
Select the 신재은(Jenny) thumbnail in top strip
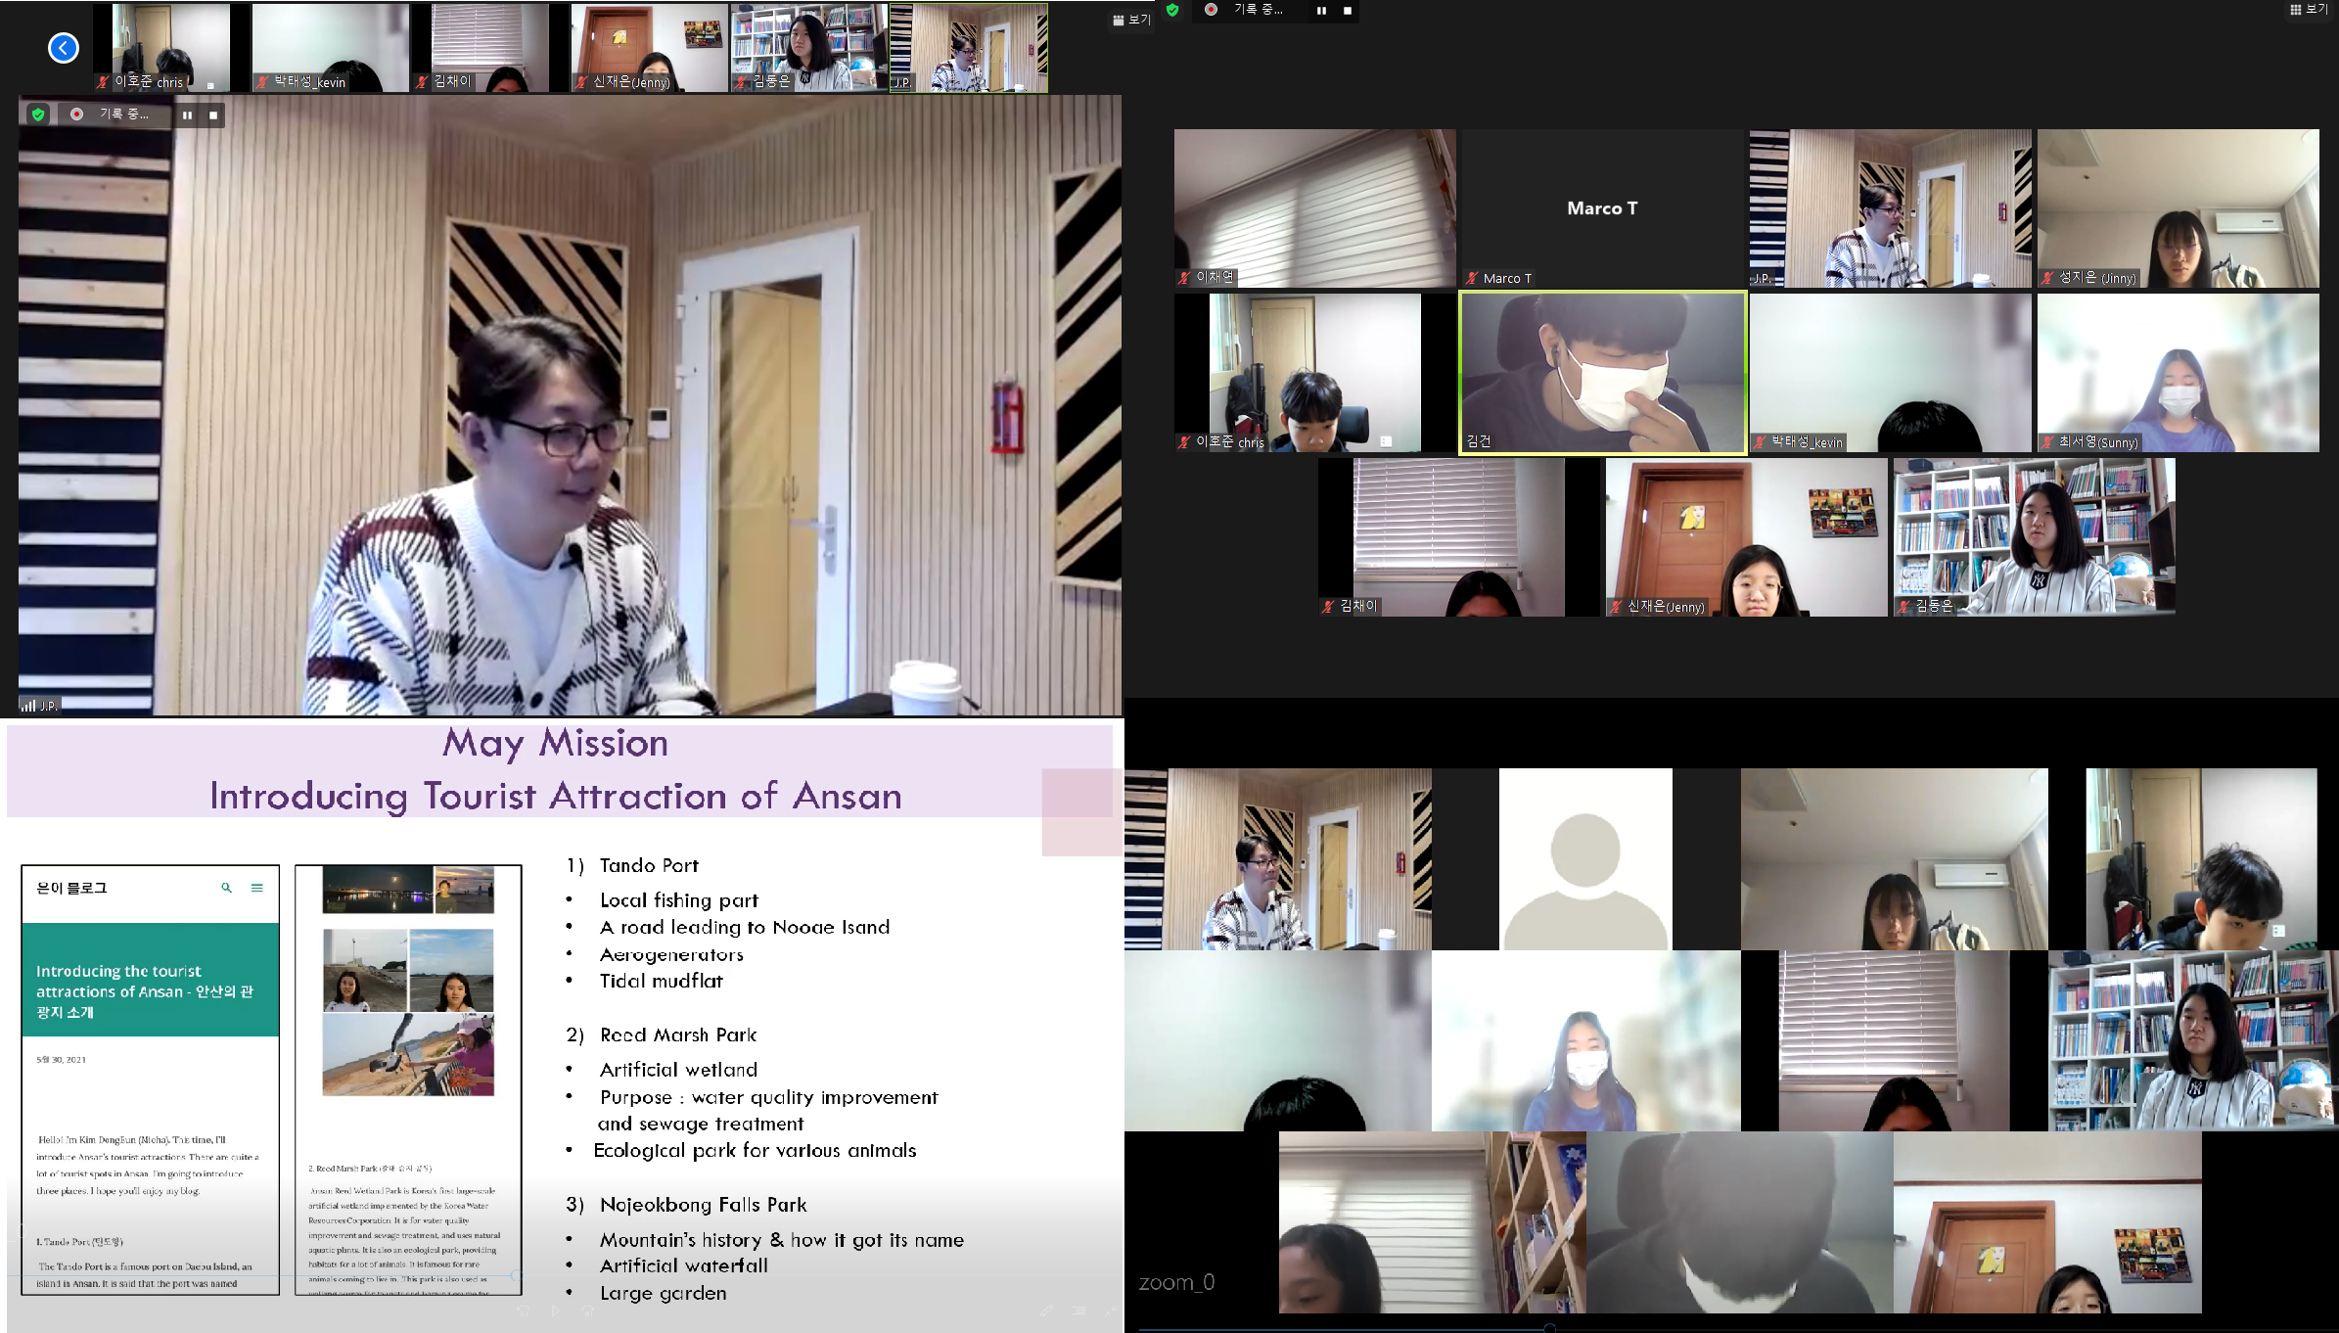coord(649,47)
